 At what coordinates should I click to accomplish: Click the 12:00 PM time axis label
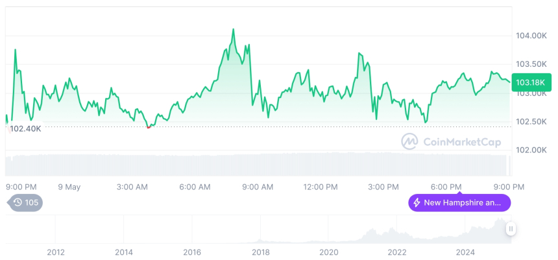tap(321, 187)
